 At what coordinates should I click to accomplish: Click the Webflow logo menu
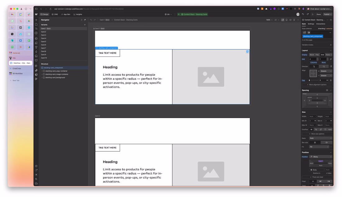36,14
